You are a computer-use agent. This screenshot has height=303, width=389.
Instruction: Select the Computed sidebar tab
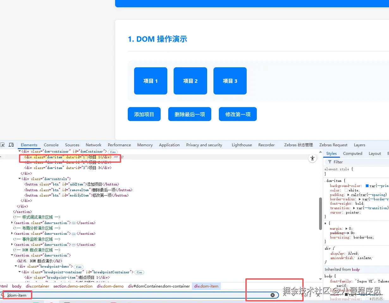353,153
